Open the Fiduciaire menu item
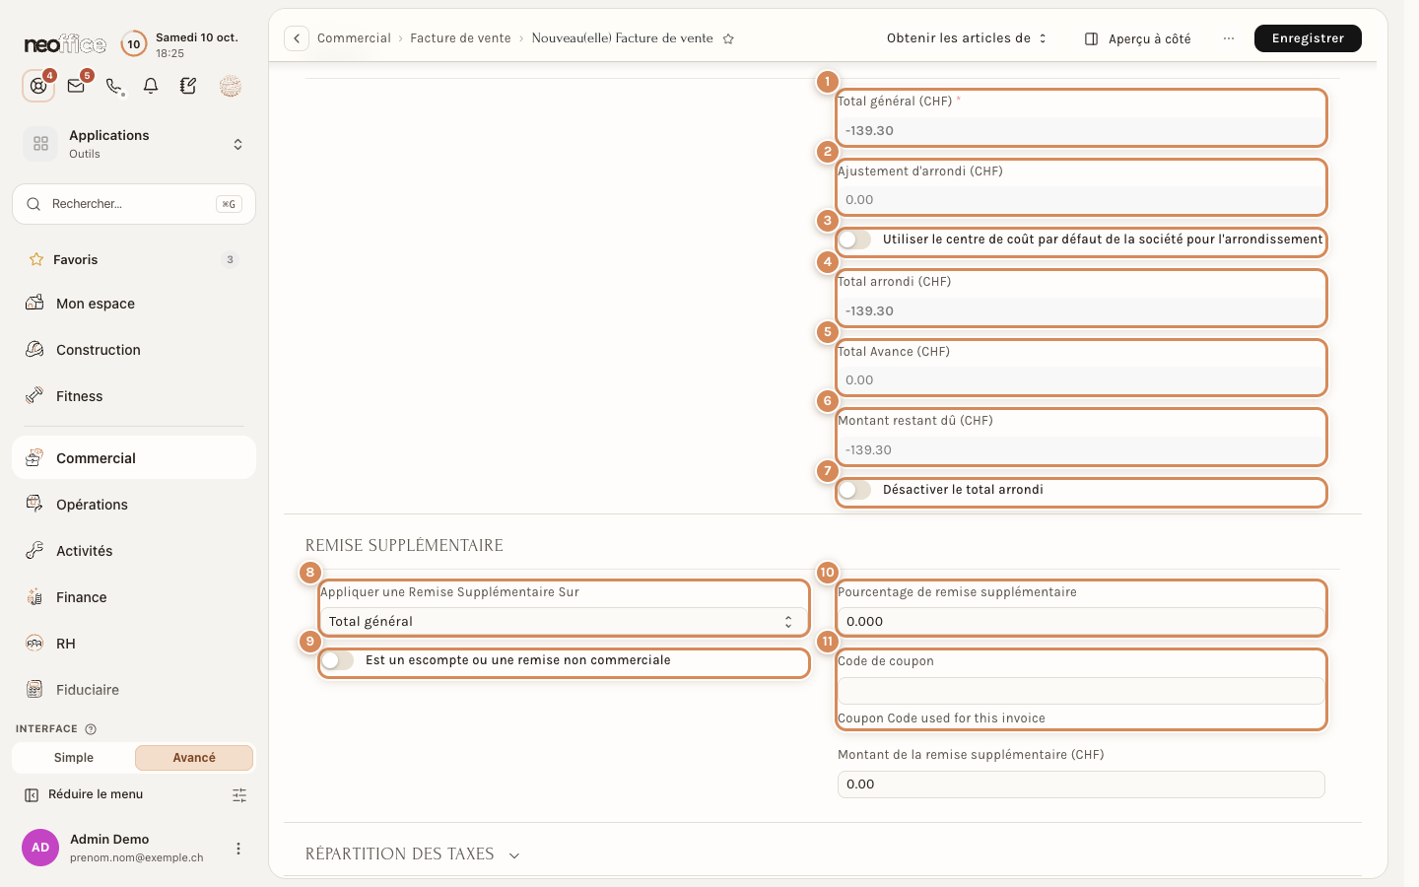 point(134,690)
